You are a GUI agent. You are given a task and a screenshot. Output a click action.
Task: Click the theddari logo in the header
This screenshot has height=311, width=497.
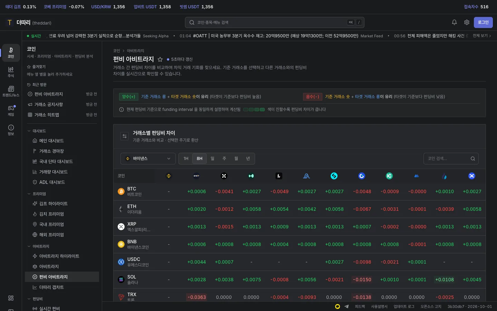29,22
